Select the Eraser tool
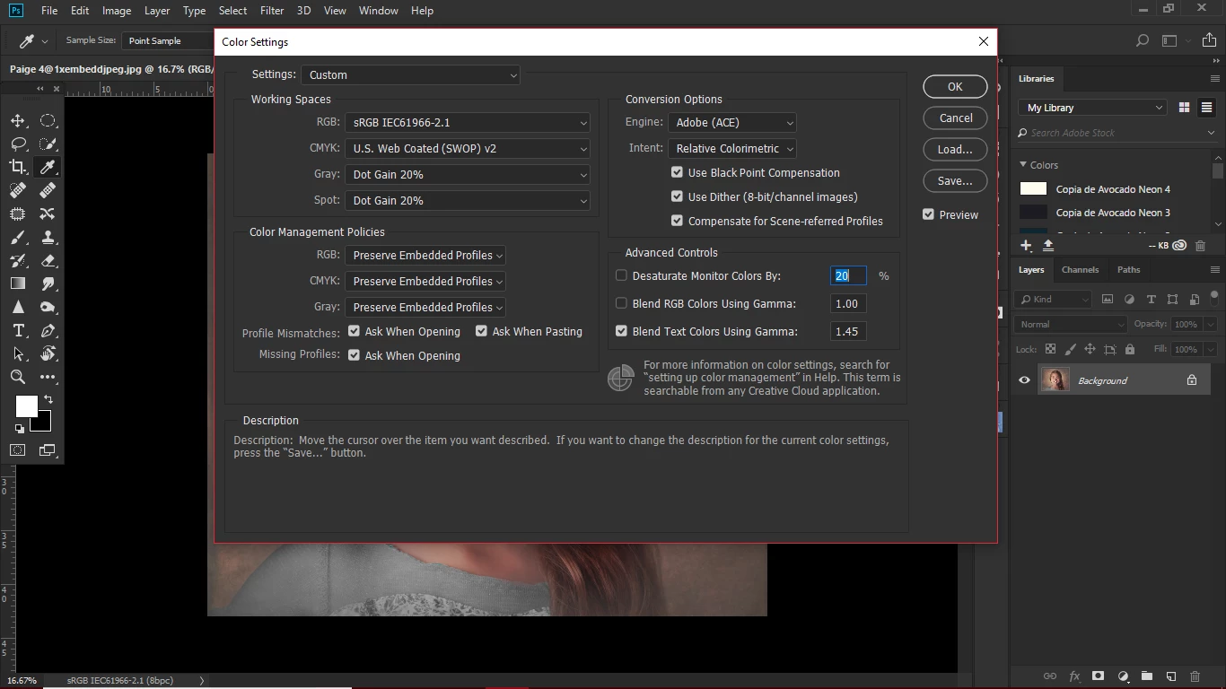Image resolution: width=1226 pixels, height=689 pixels. point(48,260)
